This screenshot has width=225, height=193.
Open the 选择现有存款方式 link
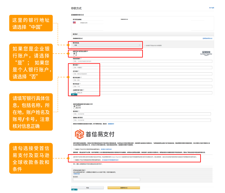[207, 38]
